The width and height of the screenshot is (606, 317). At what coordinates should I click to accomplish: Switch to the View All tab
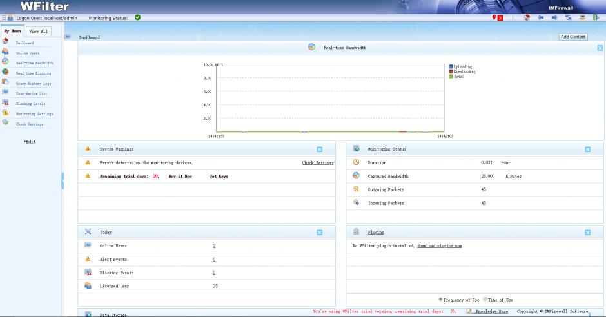point(38,32)
